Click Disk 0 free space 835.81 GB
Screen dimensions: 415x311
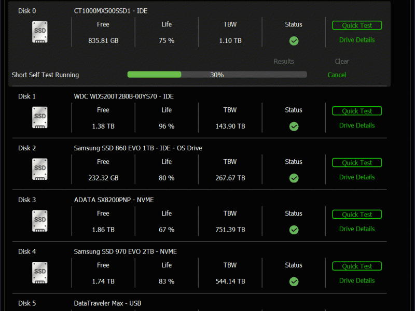click(x=103, y=41)
